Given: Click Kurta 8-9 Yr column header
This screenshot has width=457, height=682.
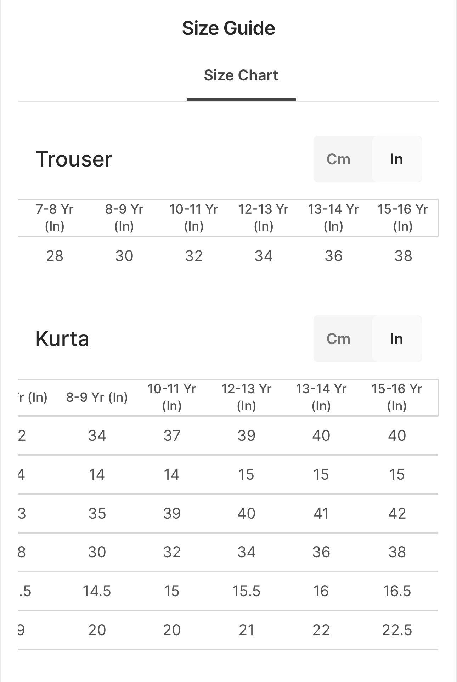Looking at the screenshot, I should 97,397.
